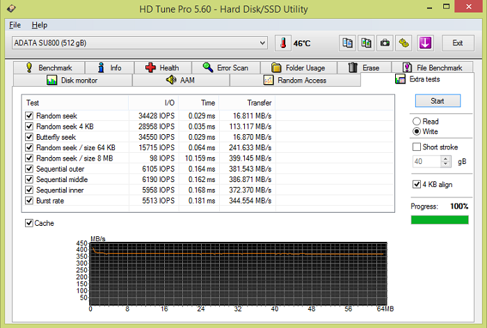487x328 pixels.
Task: Toggle the 4 KB align checkbox
Action: (417, 184)
